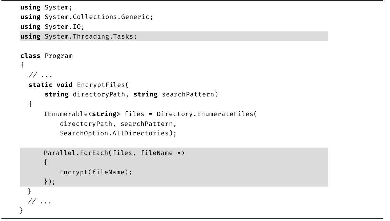Click the final closing brace of Program
This screenshot has height=221, width=390.
tap(22, 211)
